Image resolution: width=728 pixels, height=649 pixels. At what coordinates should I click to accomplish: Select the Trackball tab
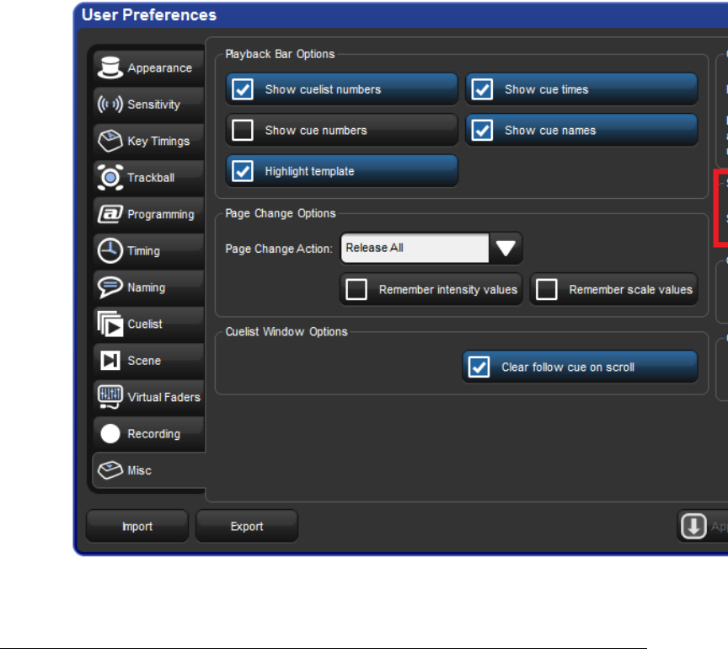(x=148, y=178)
